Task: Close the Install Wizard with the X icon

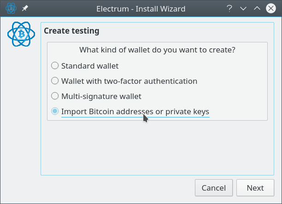Action: coord(271,8)
